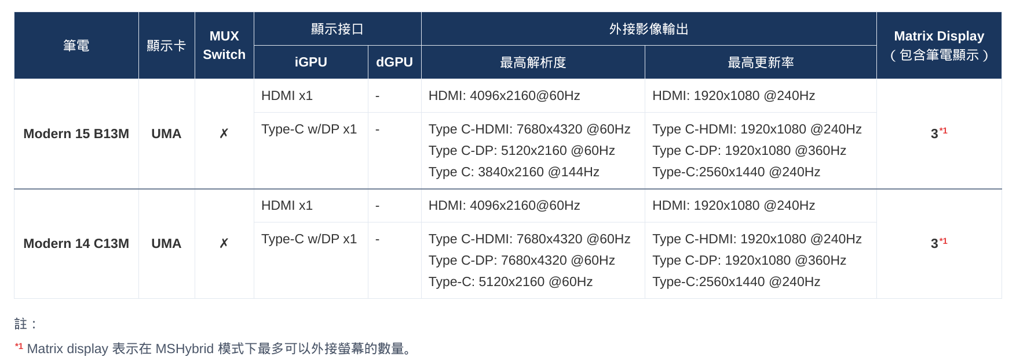Viewport: 1016px width, 356px height.
Task: Click the 最高更新率 column header
Action: 761,62
